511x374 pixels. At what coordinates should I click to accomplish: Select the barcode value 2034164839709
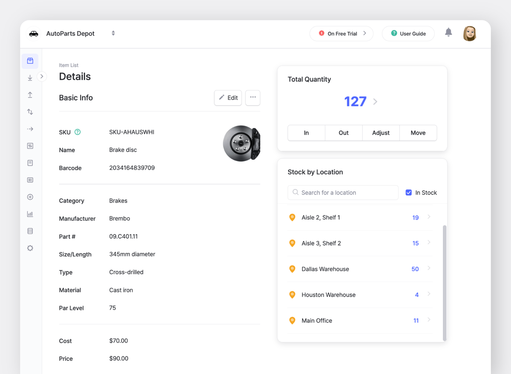click(x=132, y=168)
